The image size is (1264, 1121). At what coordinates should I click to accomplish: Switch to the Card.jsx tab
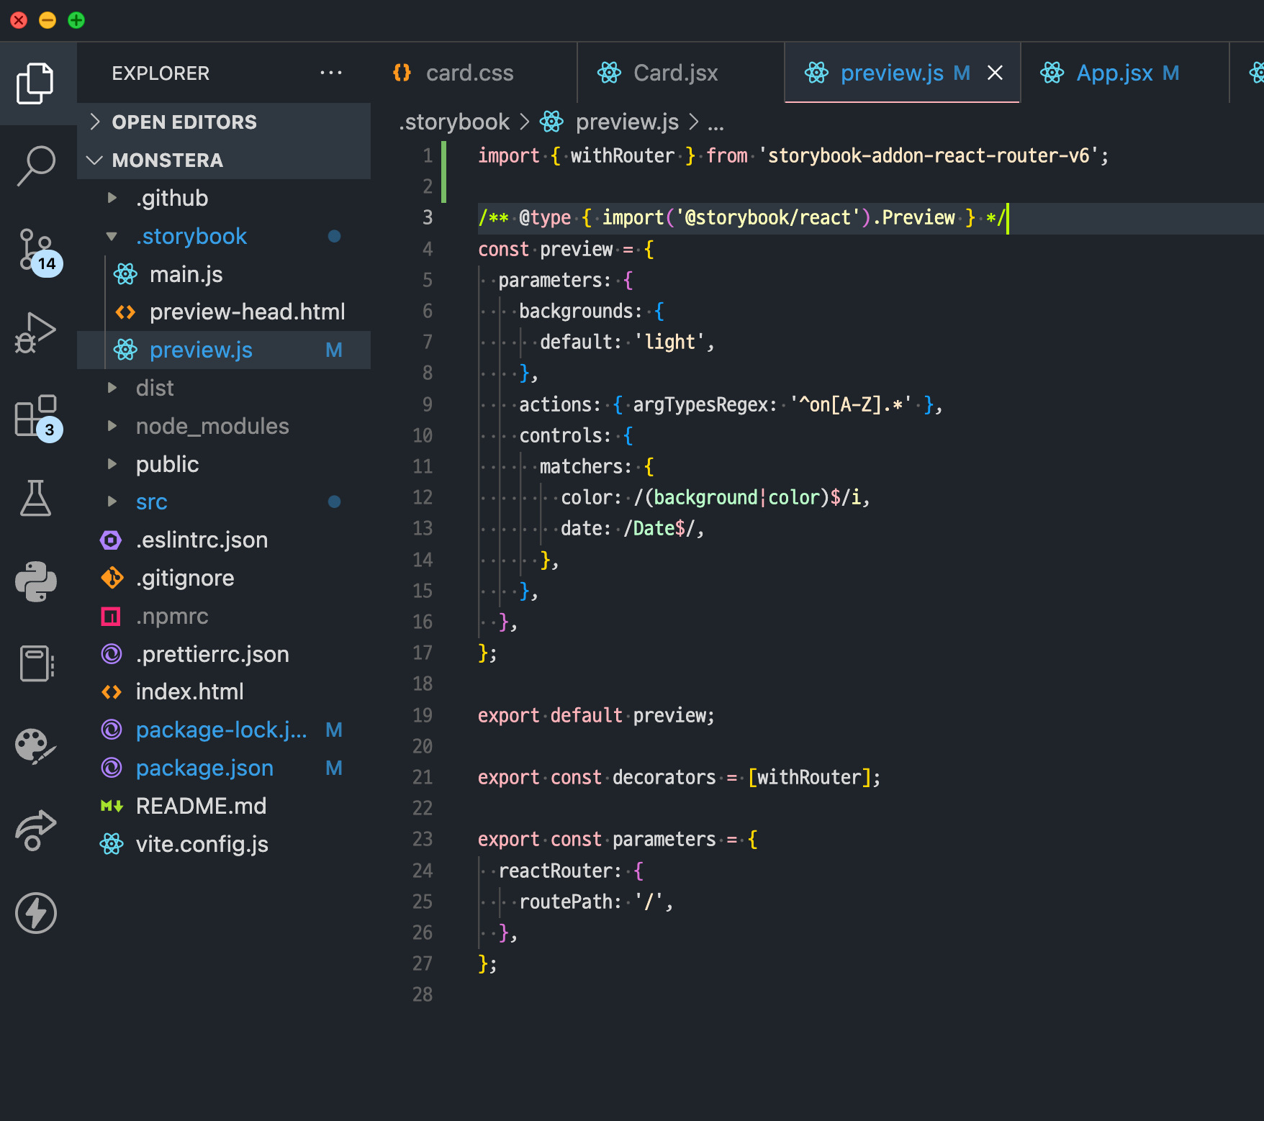click(674, 72)
